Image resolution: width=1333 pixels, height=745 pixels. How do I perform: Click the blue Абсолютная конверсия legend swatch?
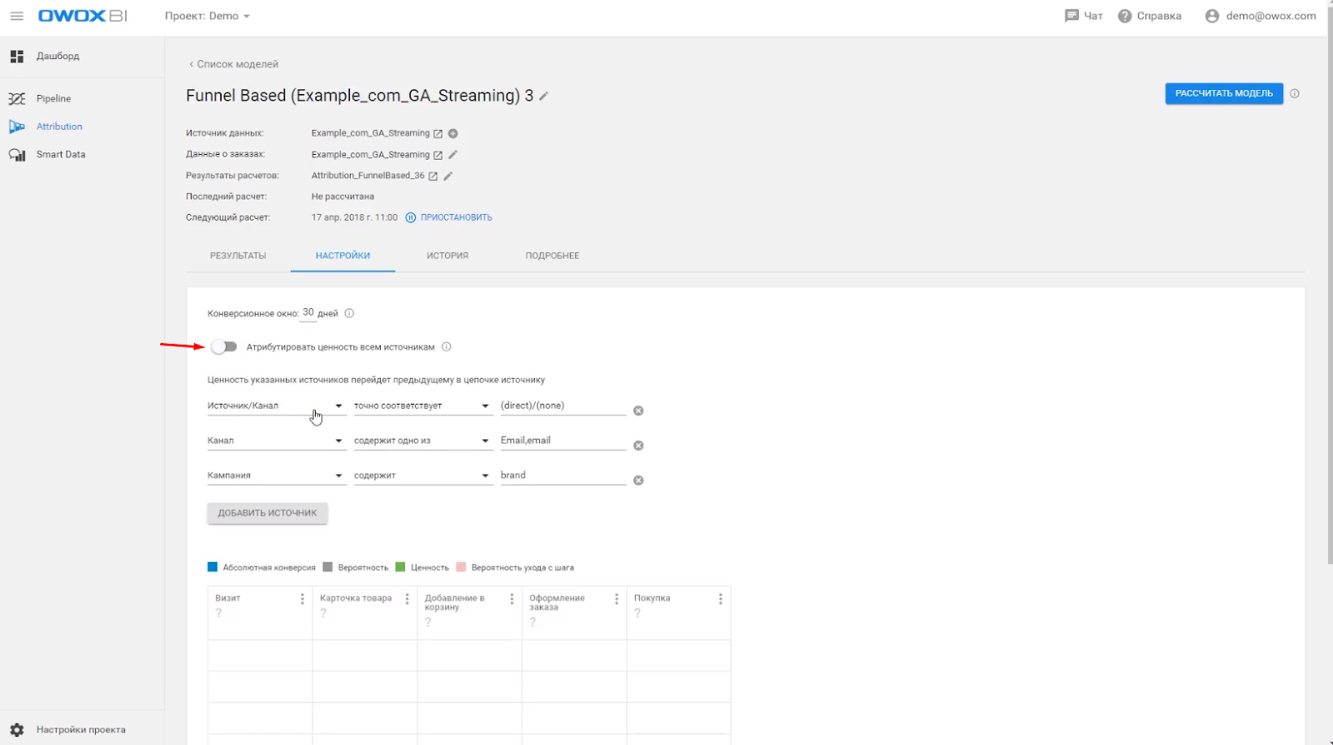click(212, 568)
